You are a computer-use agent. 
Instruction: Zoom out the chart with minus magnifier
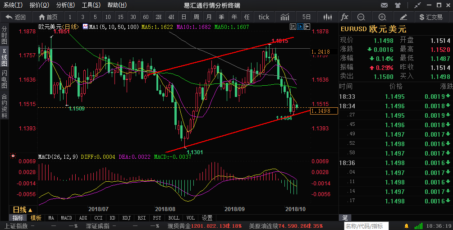[x=361, y=17]
